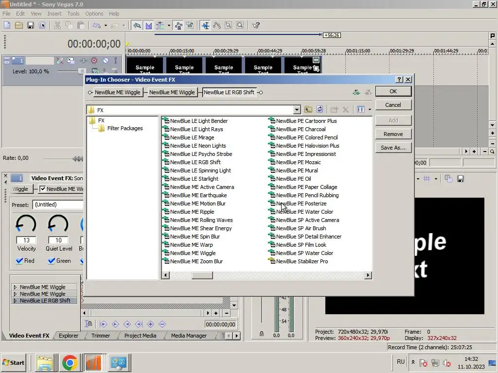Image resolution: width=498 pixels, height=373 pixels.
Task: Switch to the Trimmer tab
Action: click(101, 336)
